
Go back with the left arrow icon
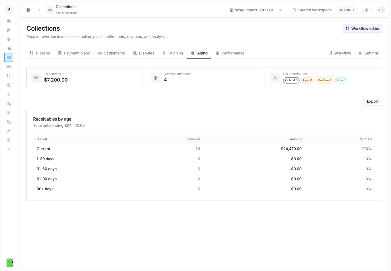tap(40, 10)
